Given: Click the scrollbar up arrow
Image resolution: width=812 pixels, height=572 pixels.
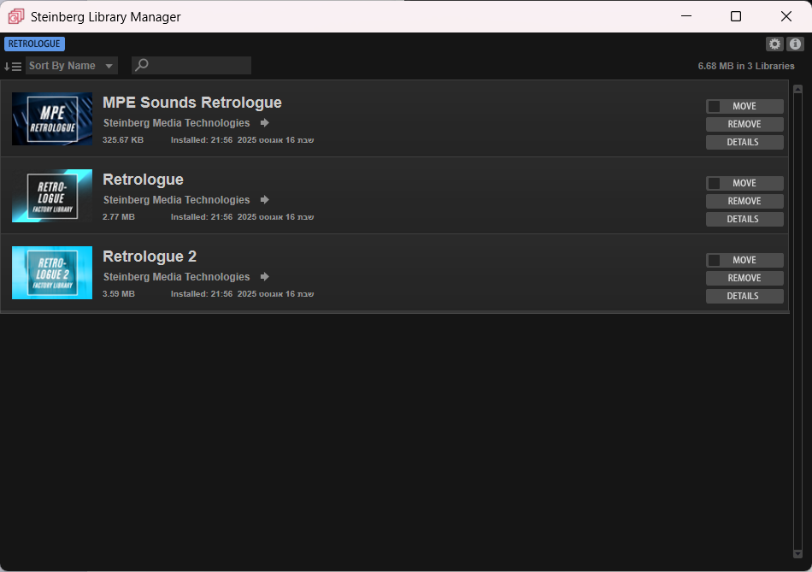Looking at the screenshot, I should click(797, 89).
